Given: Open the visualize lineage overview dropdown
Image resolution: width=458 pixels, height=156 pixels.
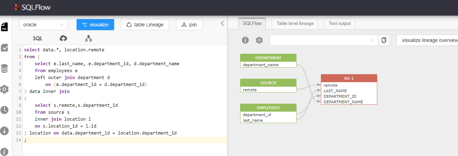Looking at the screenshot, I should click(x=427, y=40).
